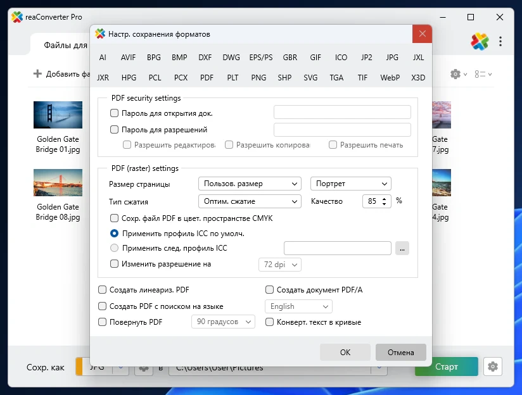Open the 90 degrees rotation dropdown

click(x=223, y=322)
